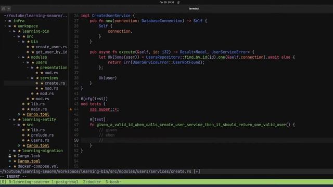
Task: Open create_user.rs in the file tree
Action: coord(52,47)
